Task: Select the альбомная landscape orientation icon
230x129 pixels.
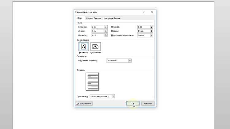Action: point(95,47)
